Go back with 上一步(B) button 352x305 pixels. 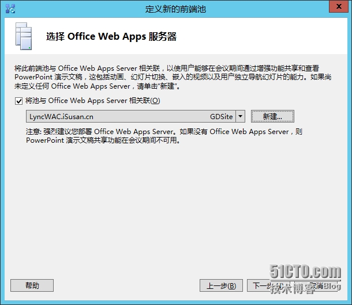(x=221, y=285)
